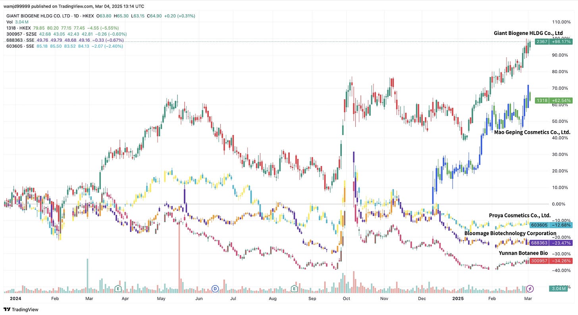Click the Apr time axis label
This screenshot has height=315, width=578.
coord(125,298)
